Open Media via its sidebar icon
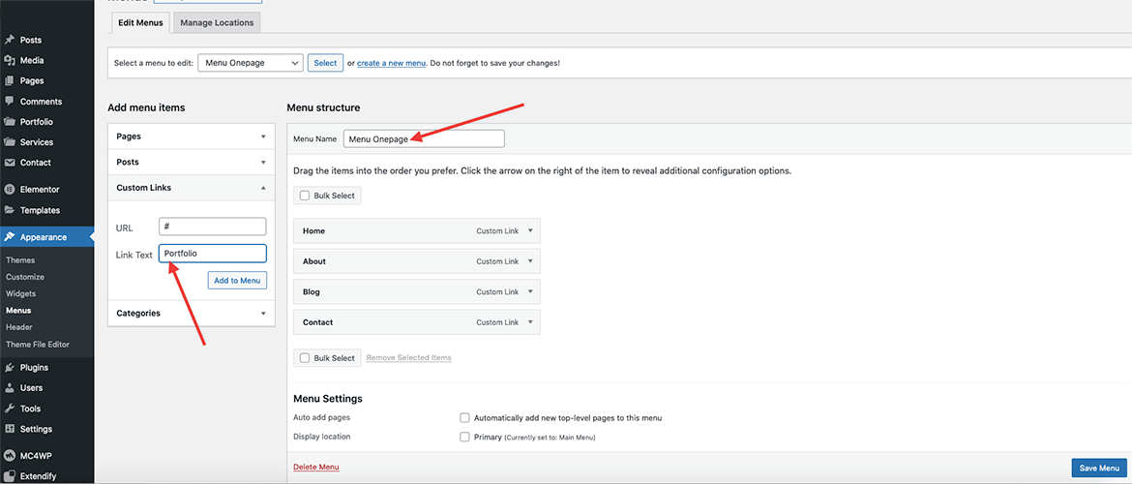1132x484 pixels. pyautogui.click(x=10, y=60)
